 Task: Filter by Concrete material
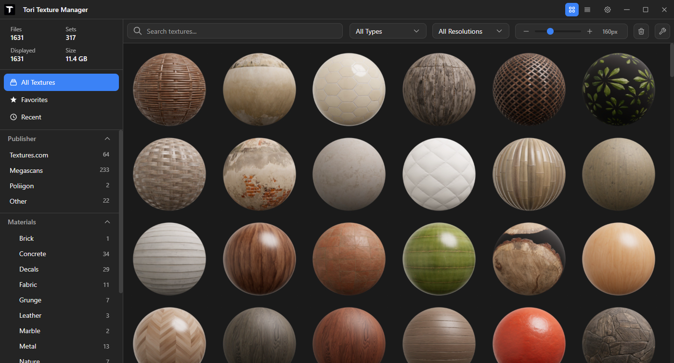(33, 254)
